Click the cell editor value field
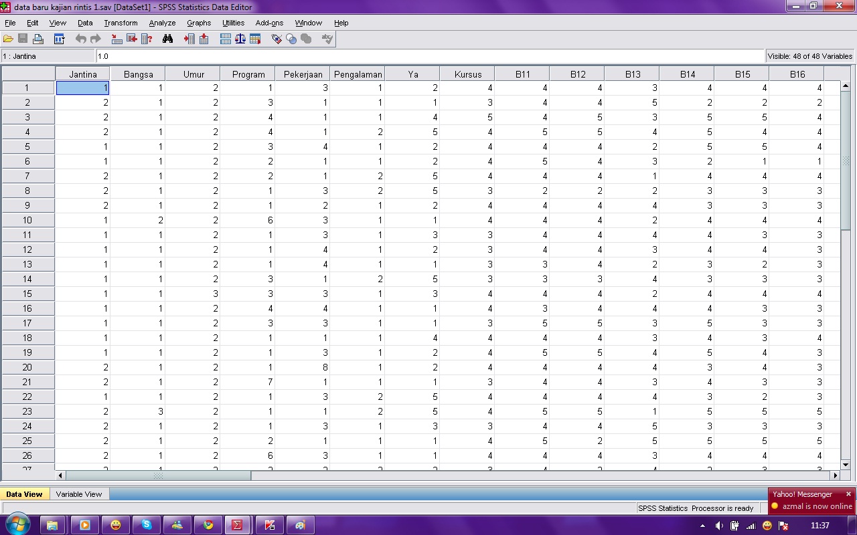 430,56
